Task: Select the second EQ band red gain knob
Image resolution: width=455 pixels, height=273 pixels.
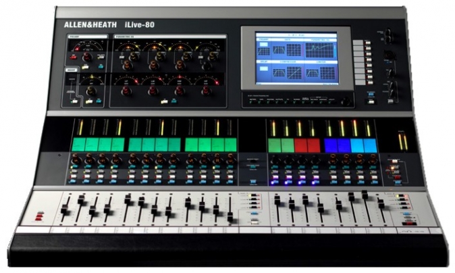Action: pos(153,91)
